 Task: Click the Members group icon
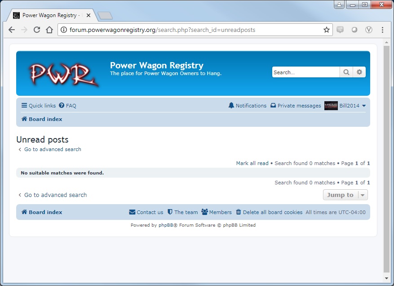click(x=204, y=212)
